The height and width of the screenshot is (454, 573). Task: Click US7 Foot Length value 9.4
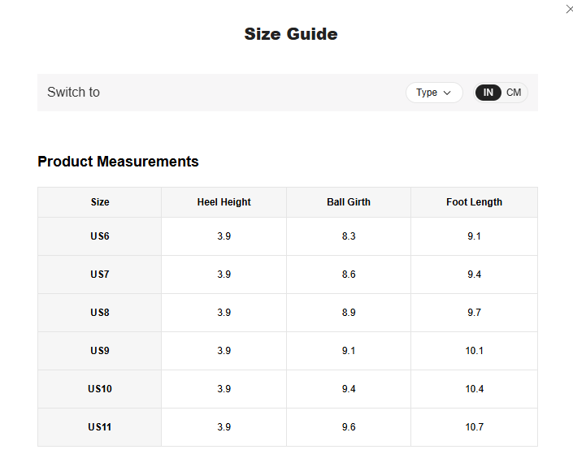[474, 275]
